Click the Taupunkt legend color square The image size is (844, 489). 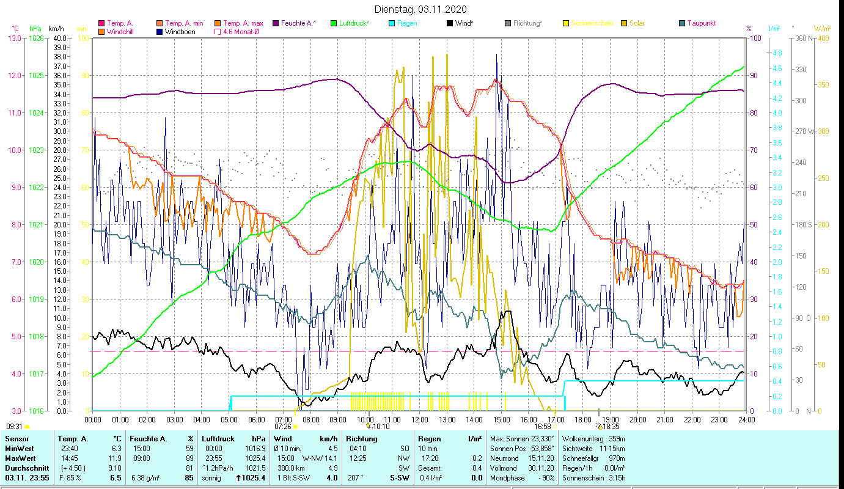click(x=682, y=24)
